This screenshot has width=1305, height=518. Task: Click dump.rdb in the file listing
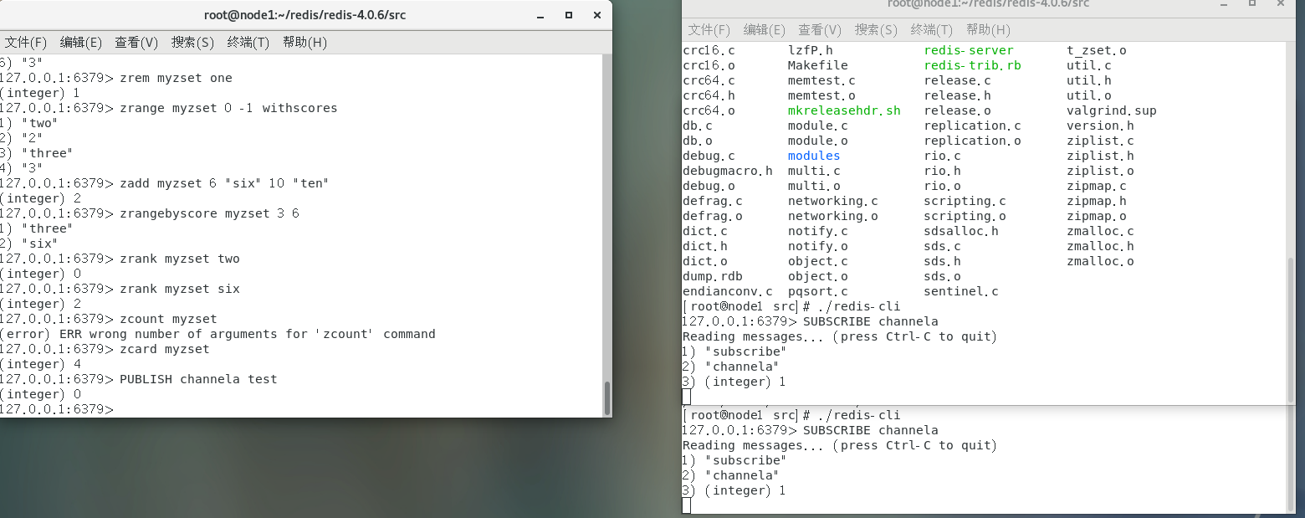[713, 276]
